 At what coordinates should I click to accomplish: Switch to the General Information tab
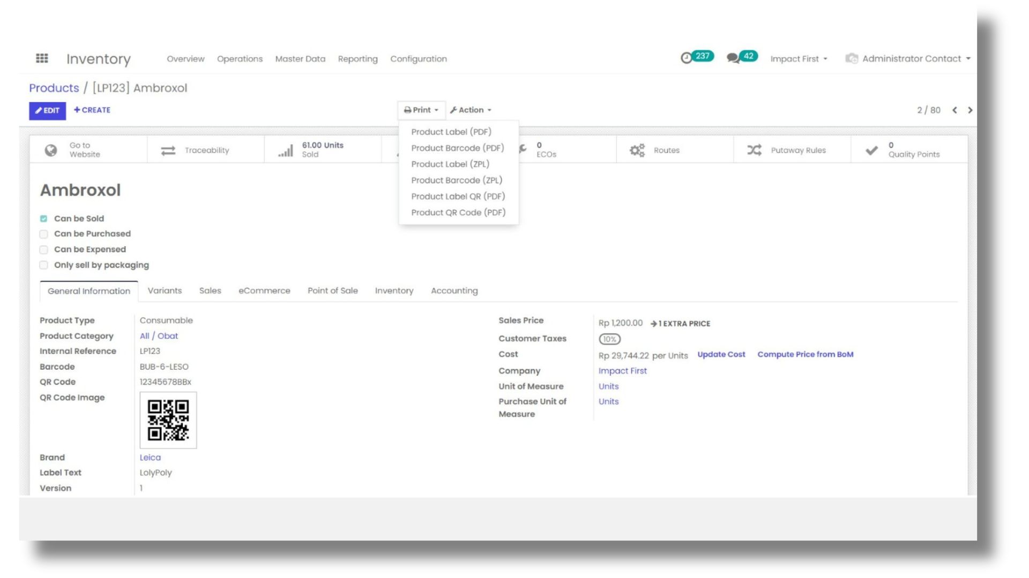click(x=89, y=291)
